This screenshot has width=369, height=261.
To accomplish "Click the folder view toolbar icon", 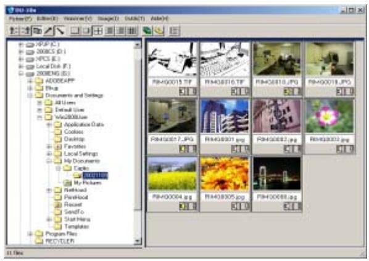I will click(37, 31).
